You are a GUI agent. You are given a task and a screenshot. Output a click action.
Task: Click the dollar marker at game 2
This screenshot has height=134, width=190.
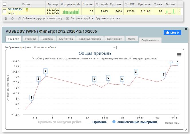[31, 98]
